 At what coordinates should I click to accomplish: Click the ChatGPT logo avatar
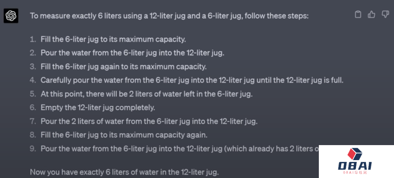[11, 16]
